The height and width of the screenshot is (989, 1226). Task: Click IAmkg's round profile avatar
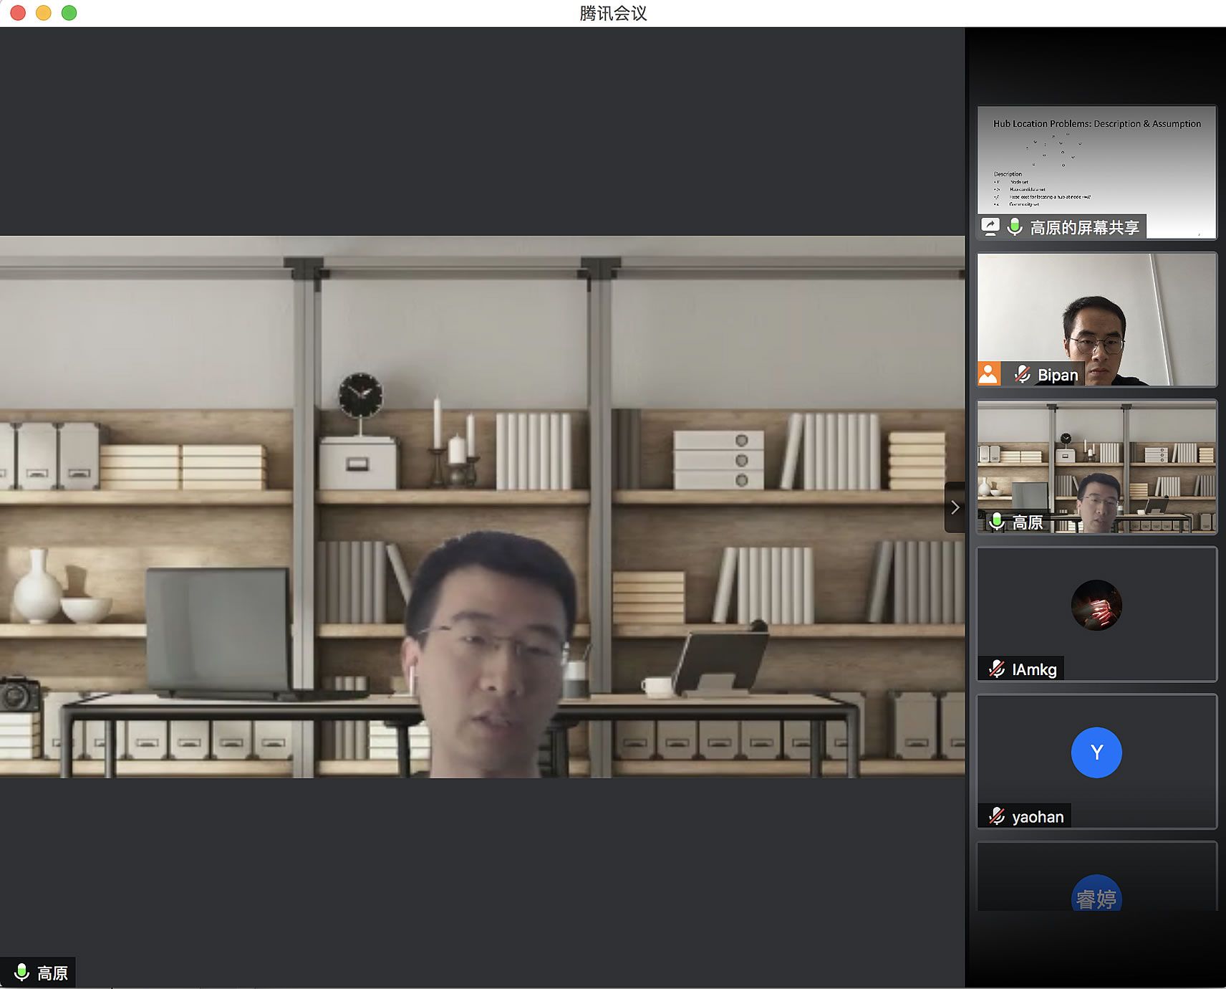point(1096,606)
